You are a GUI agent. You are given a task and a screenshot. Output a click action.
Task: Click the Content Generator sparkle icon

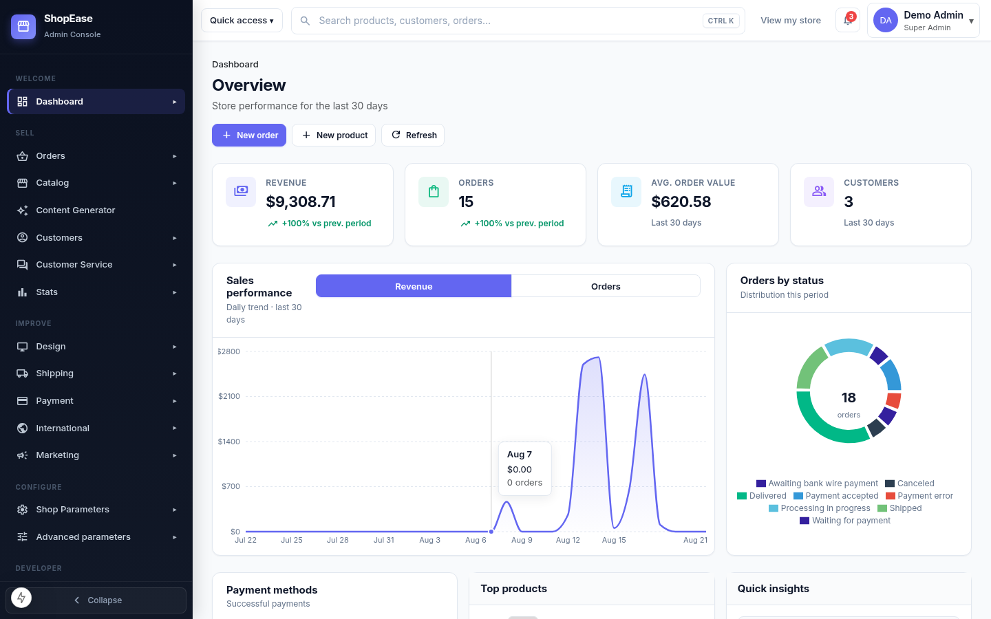pos(23,210)
